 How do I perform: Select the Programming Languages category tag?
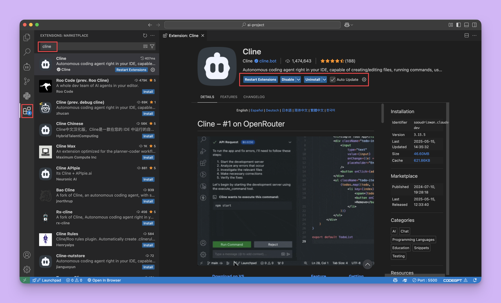pyautogui.click(x=413, y=240)
